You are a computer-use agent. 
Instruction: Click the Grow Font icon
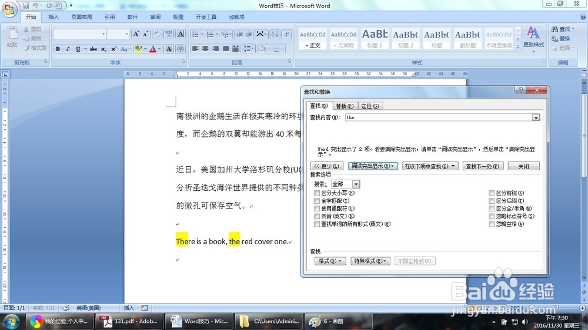pyautogui.click(x=136, y=33)
